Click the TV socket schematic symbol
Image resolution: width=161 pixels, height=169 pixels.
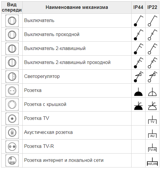(152, 120)
